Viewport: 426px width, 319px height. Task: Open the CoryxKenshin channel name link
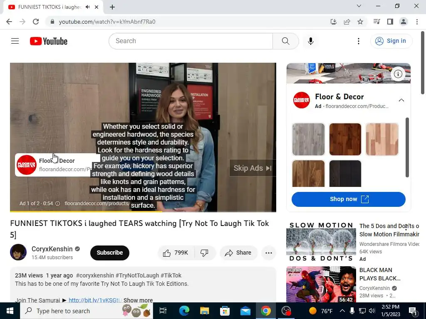52,249
